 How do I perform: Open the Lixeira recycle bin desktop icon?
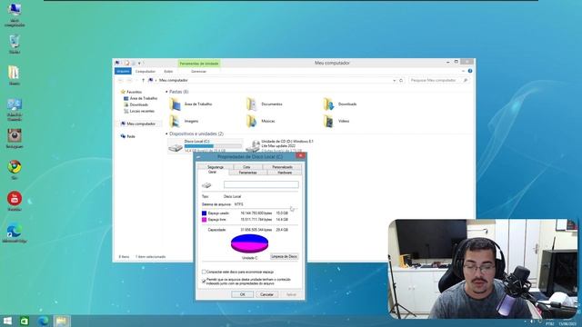click(15, 44)
